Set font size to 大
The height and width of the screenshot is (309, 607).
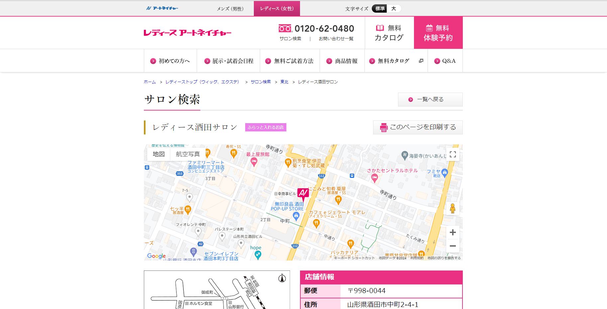click(x=394, y=9)
